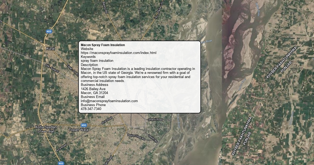Viewport: 314px width, 165px height.
Task: Click the Kurai town label
Action: [51, 48]
